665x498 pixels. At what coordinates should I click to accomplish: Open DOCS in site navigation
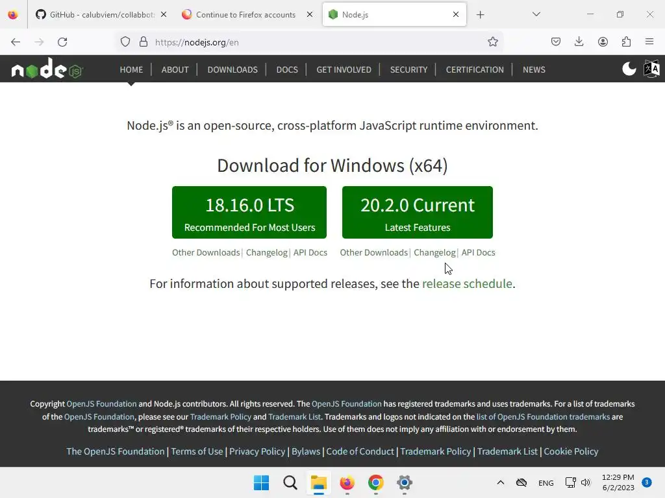pos(287,69)
